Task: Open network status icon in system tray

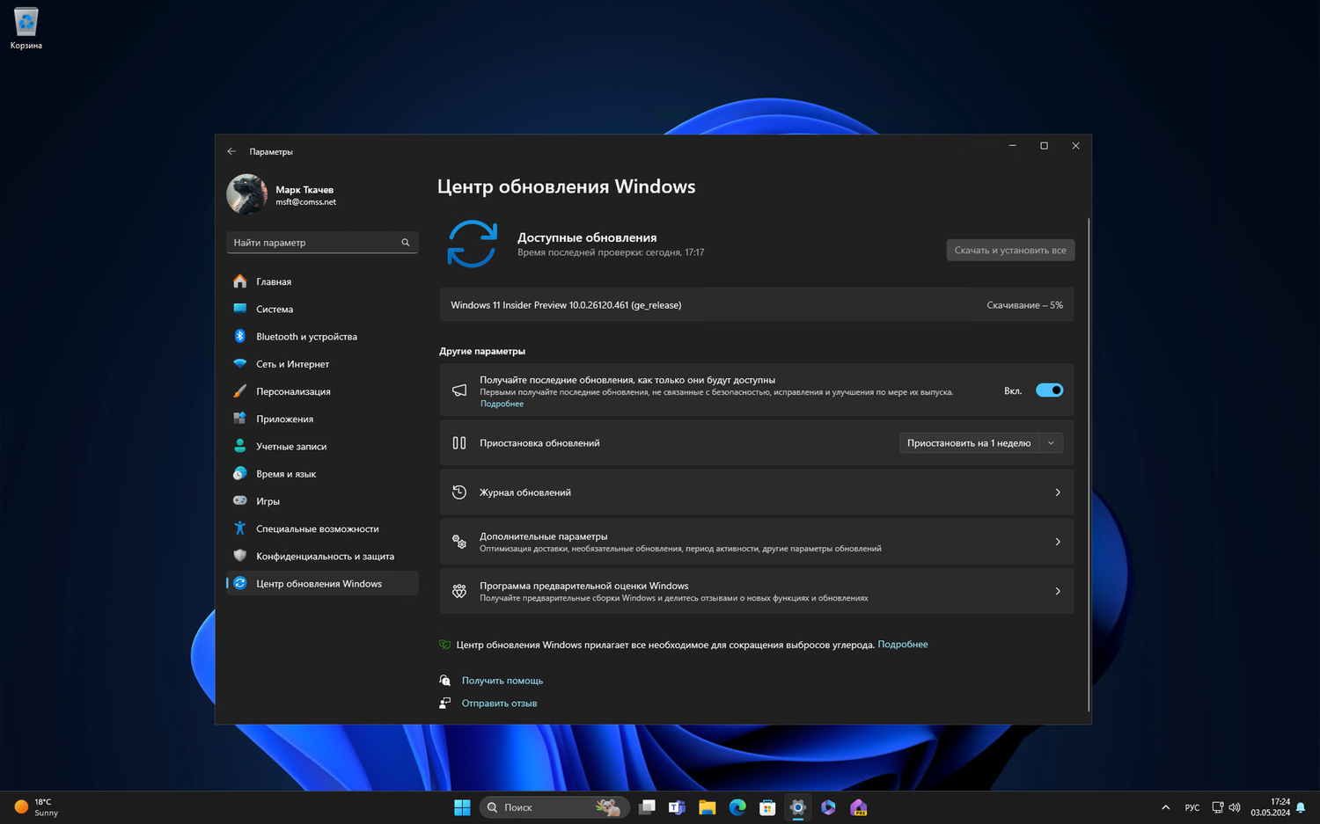Action: 1218,807
